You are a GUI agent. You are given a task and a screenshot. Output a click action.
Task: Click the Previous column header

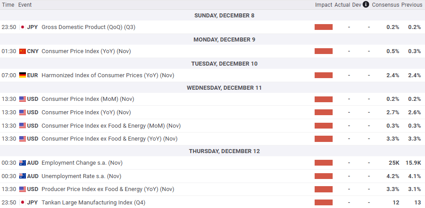pyautogui.click(x=412, y=5)
